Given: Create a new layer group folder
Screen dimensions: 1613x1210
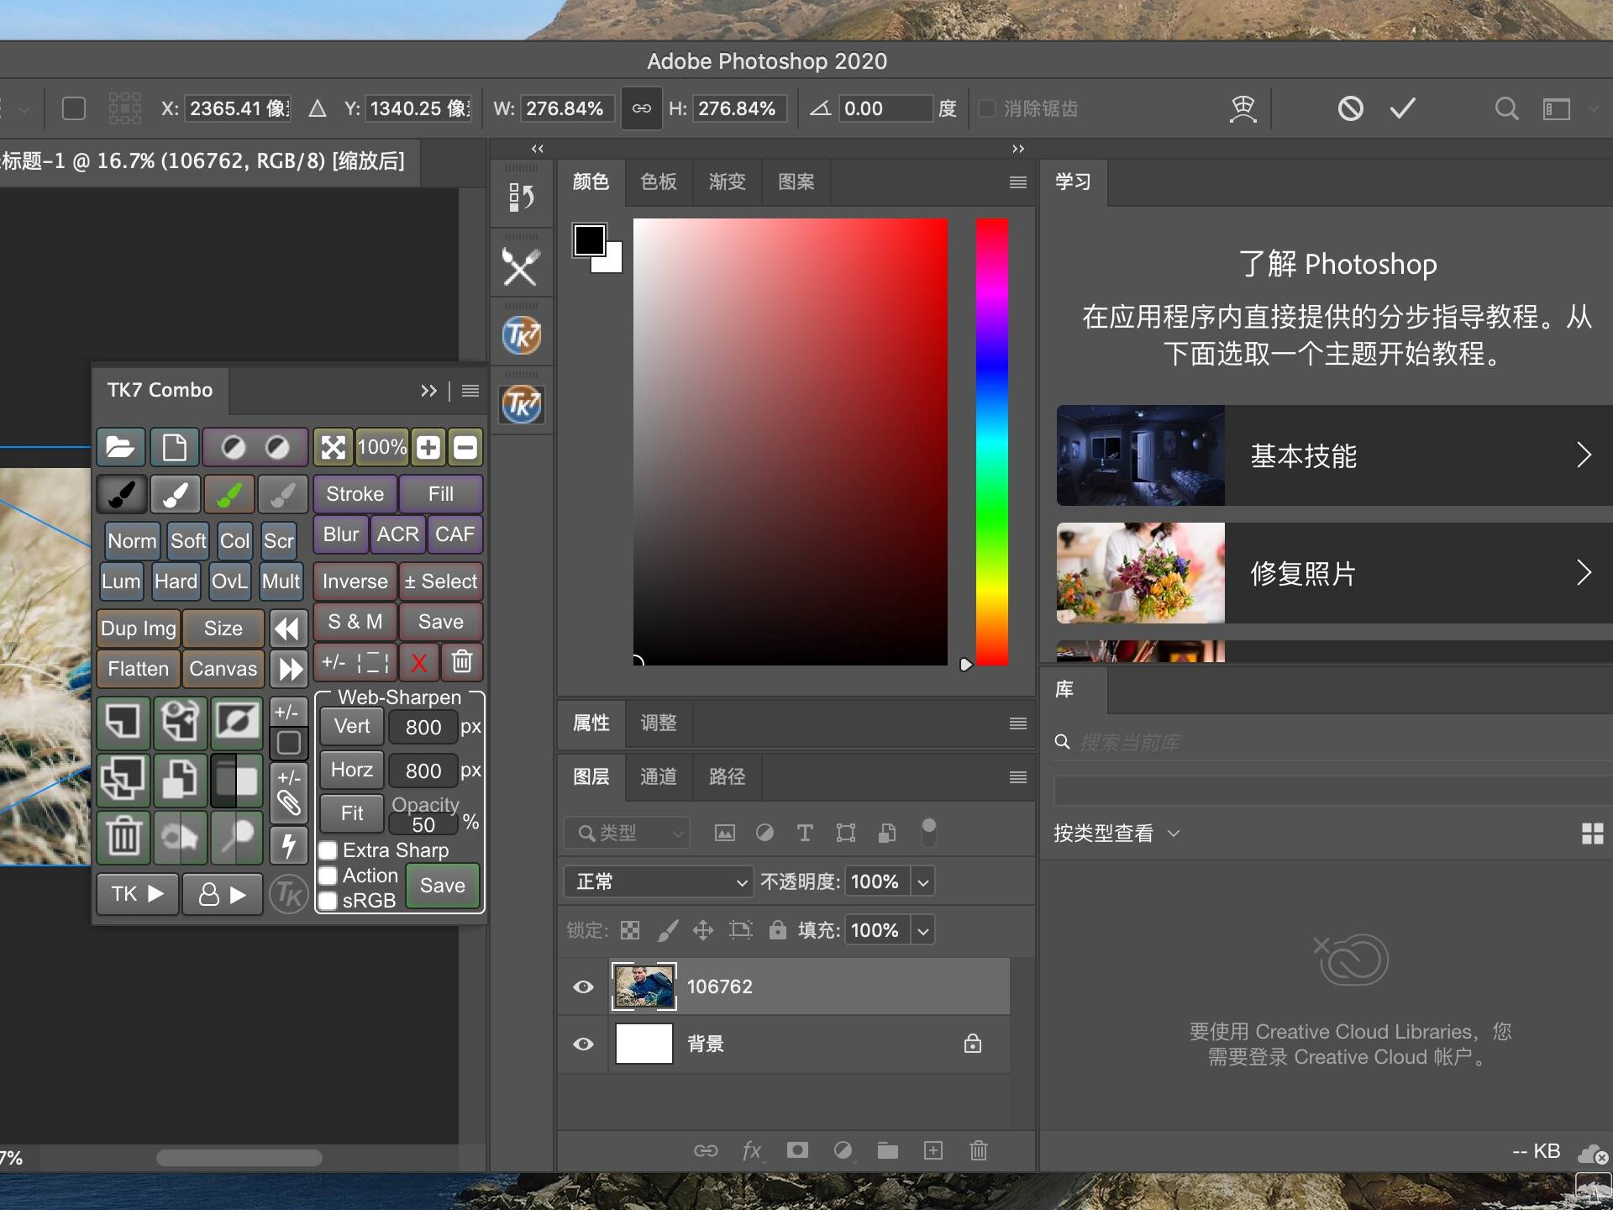Looking at the screenshot, I should [888, 1150].
